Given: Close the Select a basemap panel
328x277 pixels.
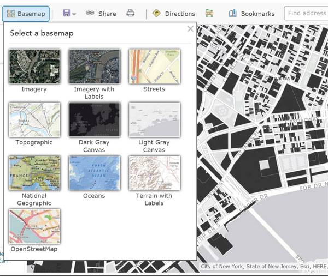Looking at the screenshot, I should coord(190,29).
